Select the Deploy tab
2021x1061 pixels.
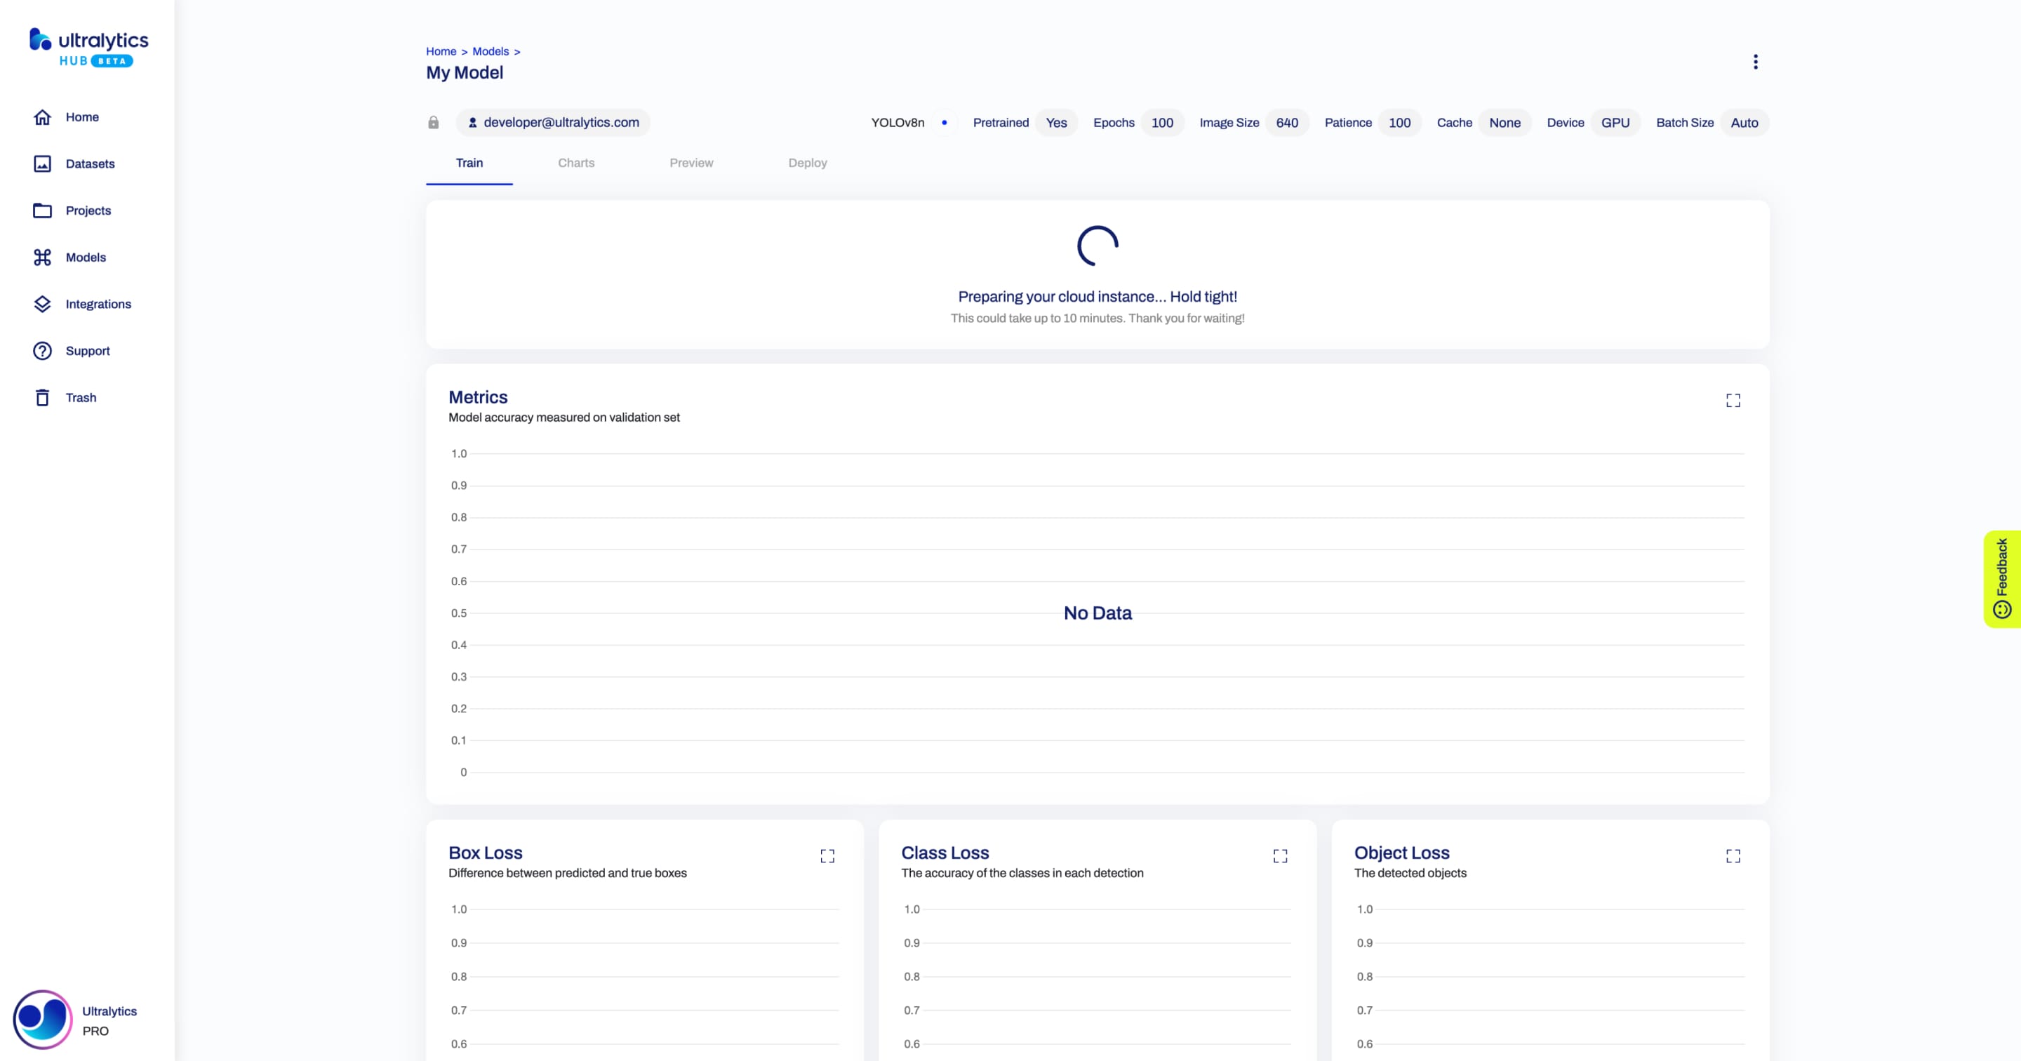tap(807, 161)
